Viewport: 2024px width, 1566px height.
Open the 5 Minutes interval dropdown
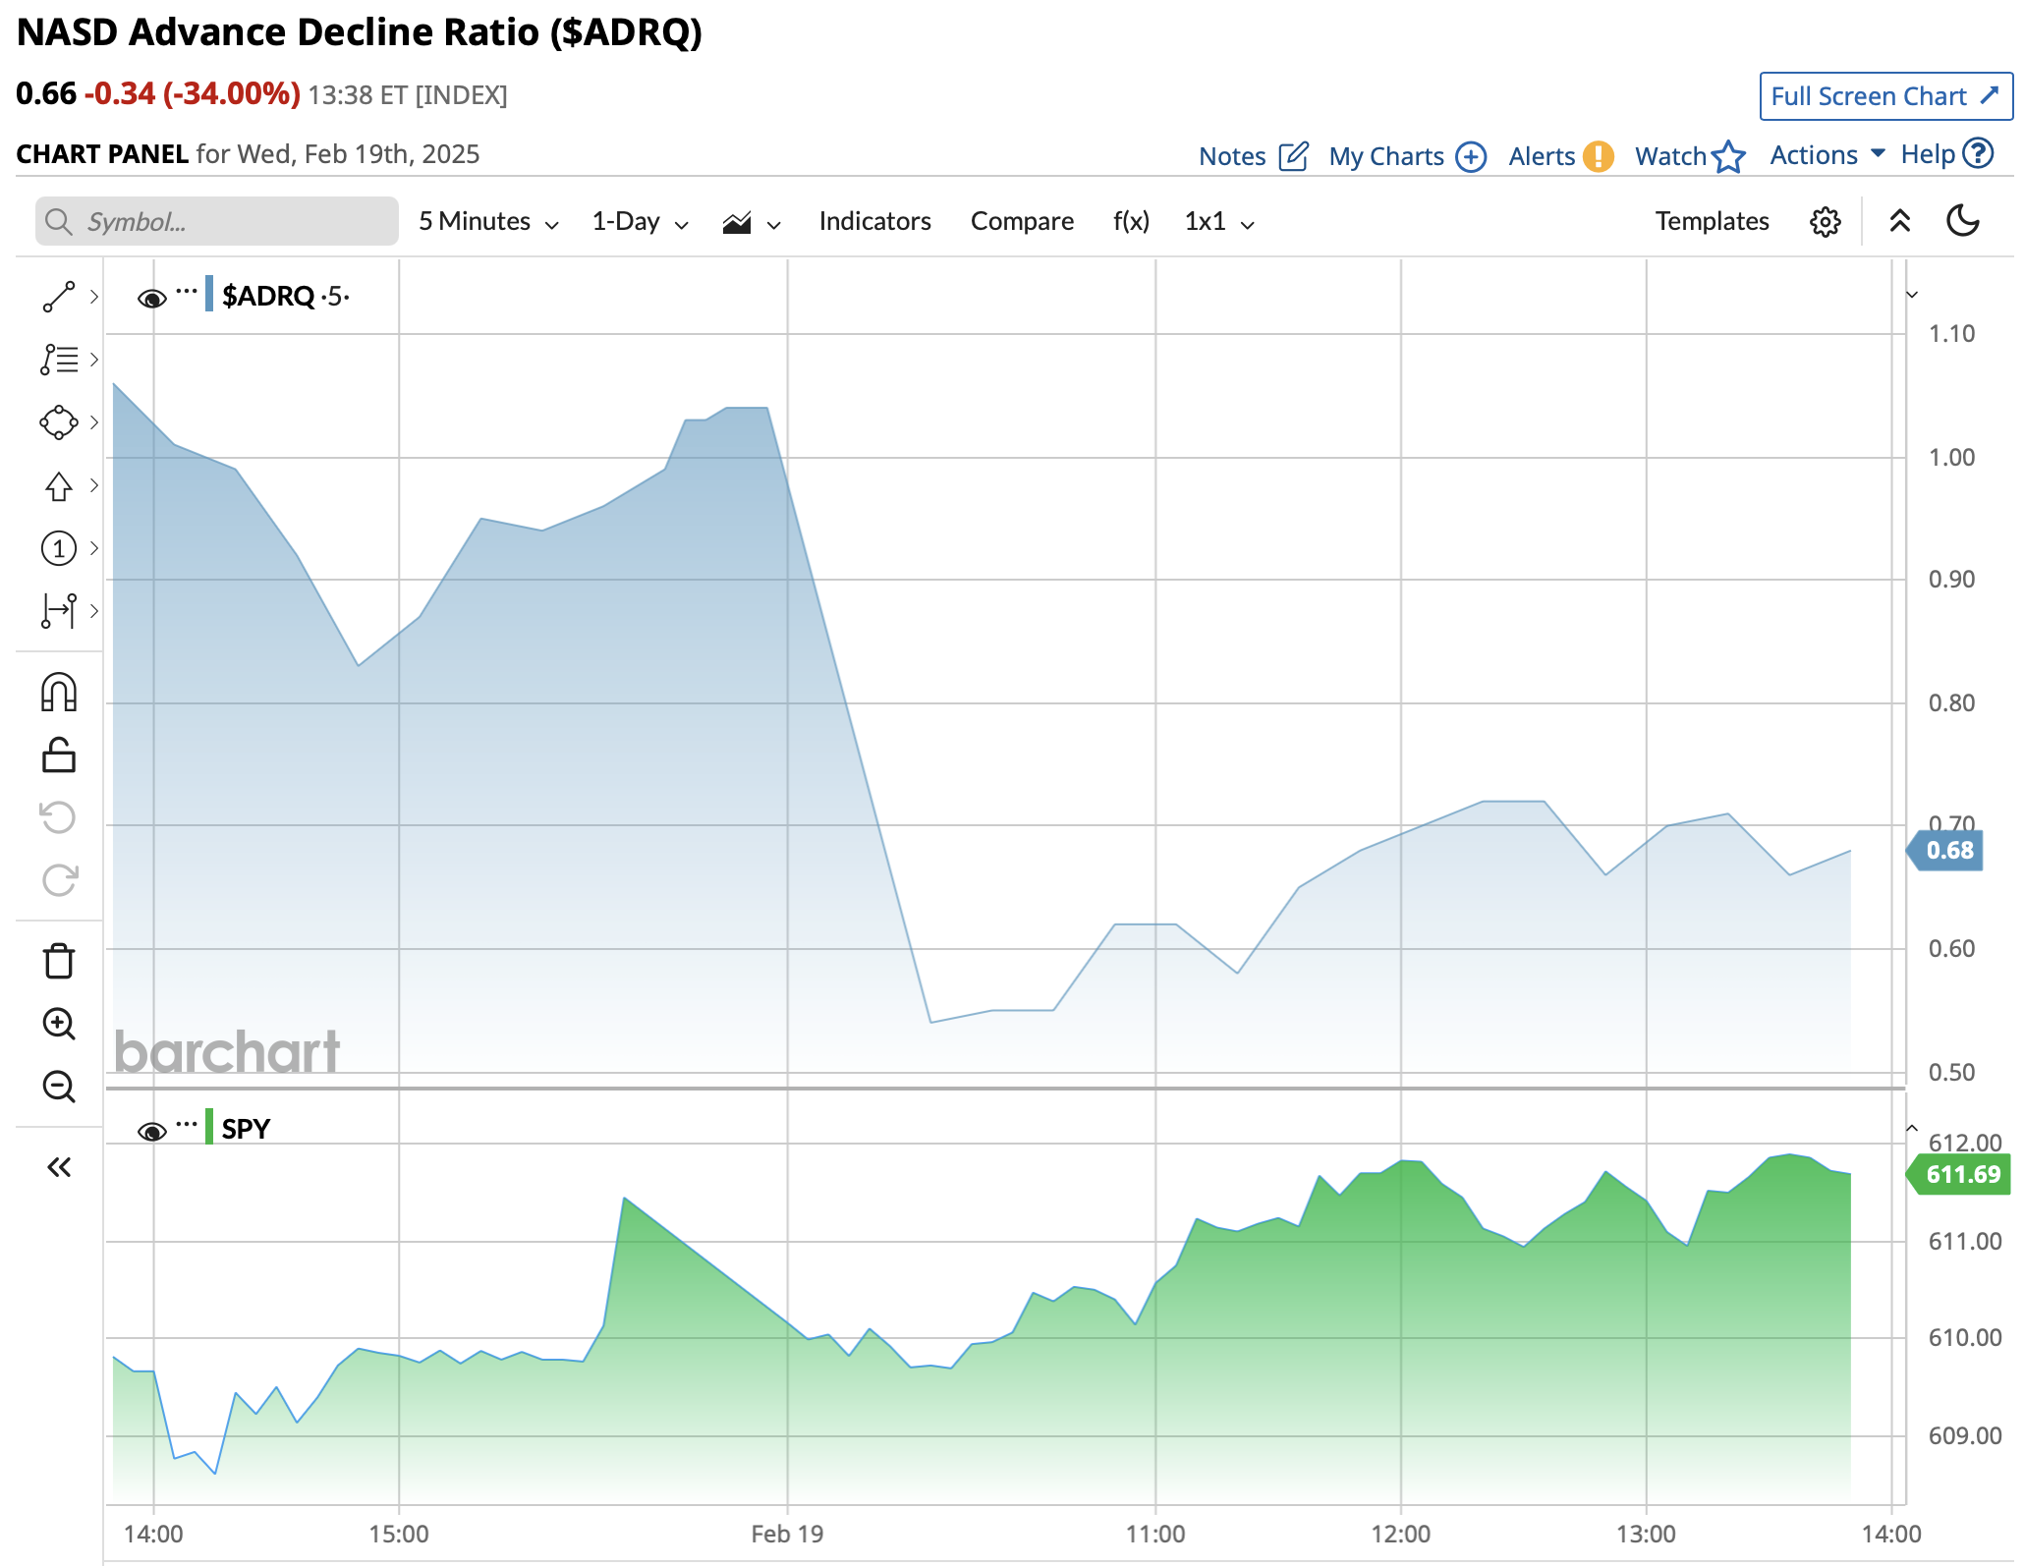pos(488,222)
